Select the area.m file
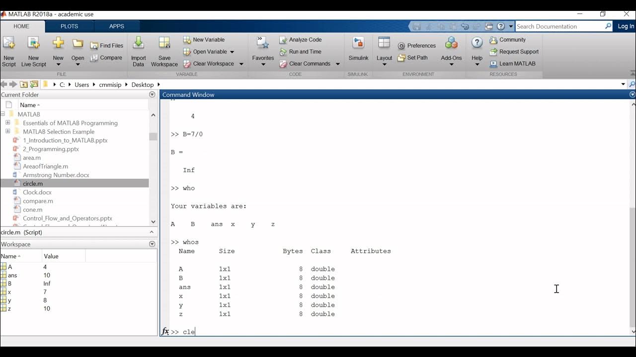The image size is (636, 357). 32,158
